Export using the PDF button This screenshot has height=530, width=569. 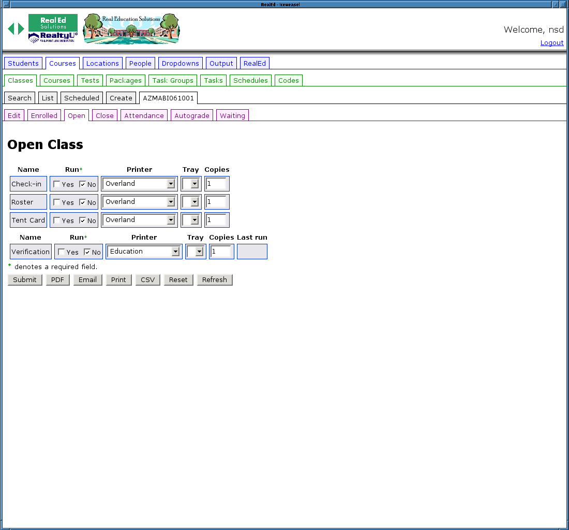coord(57,279)
